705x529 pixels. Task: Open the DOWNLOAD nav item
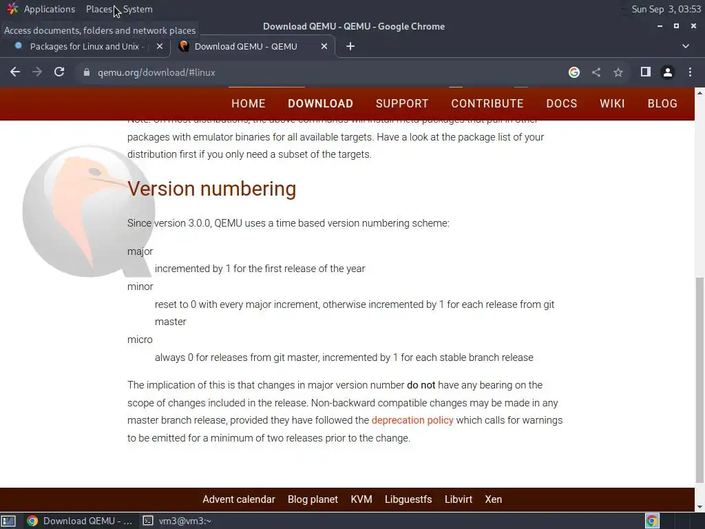(x=320, y=103)
